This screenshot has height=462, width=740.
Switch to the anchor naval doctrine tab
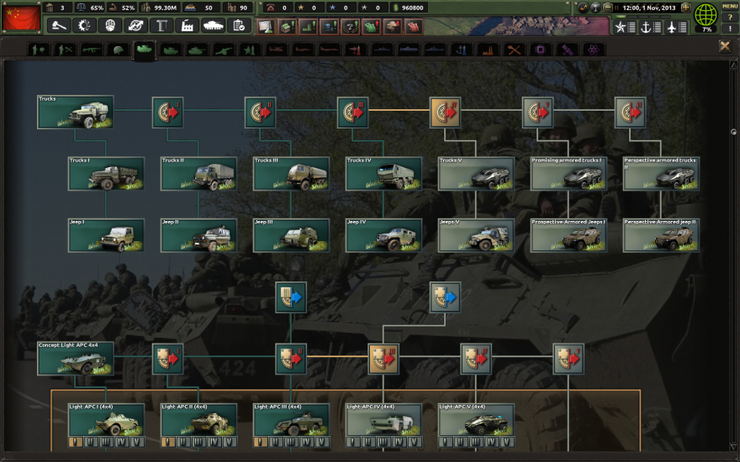(x=462, y=50)
